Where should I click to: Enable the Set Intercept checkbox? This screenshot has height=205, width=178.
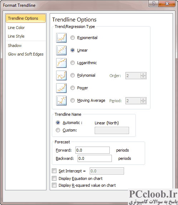tap(54, 171)
